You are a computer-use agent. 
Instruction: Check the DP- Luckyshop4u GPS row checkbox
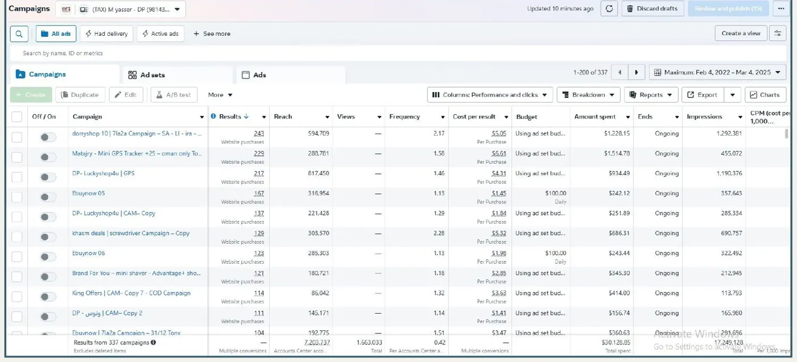pos(17,177)
